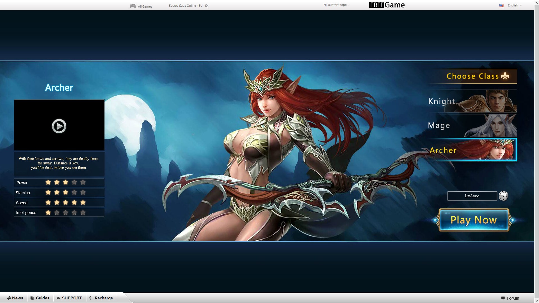
Task: Click the character name input field
Action: (x=472, y=196)
